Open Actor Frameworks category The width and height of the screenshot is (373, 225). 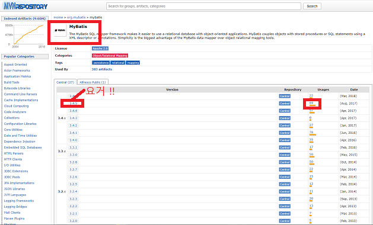coord(17,70)
